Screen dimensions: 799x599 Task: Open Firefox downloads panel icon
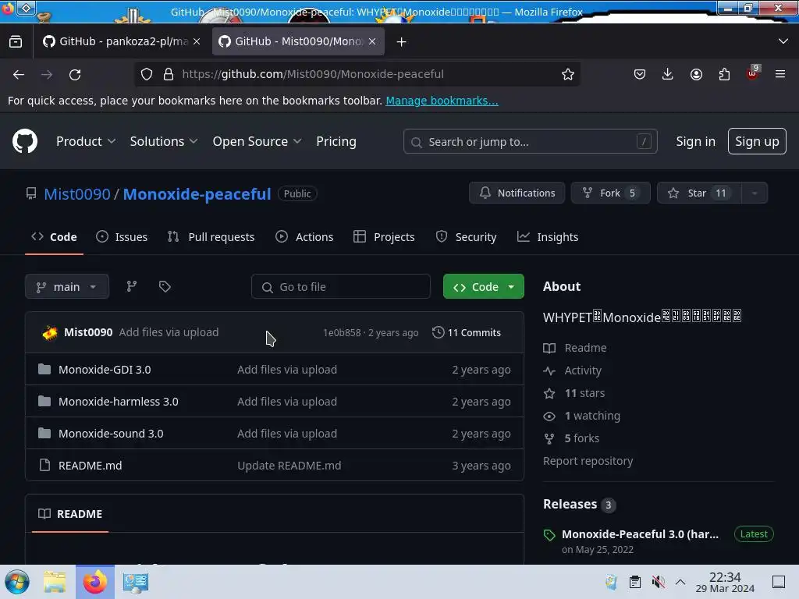(668, 74)
